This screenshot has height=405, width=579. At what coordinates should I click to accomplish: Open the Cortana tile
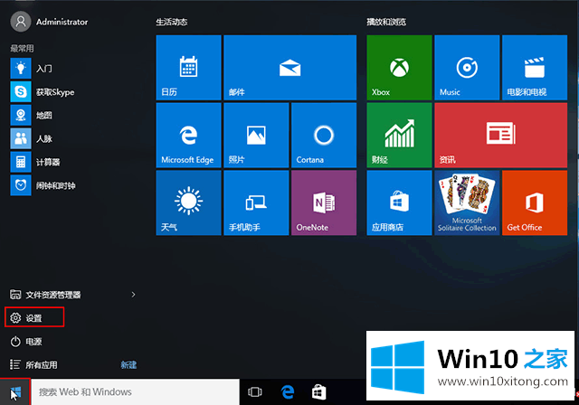(x=324, y=135)
